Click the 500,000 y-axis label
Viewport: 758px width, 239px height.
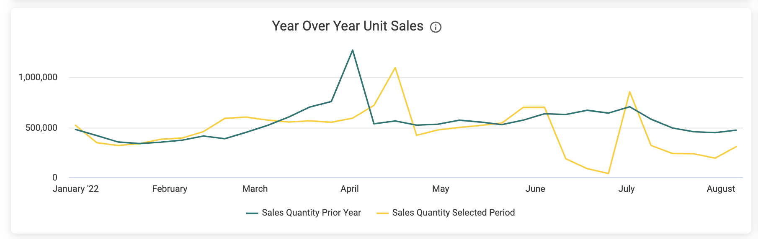tap(41, 128)
